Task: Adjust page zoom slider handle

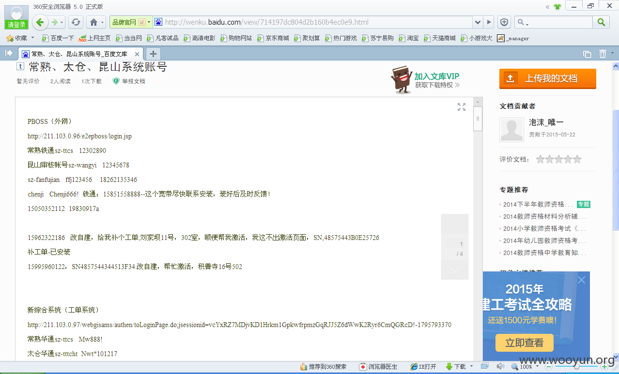Action: click(x=576, y=367)
